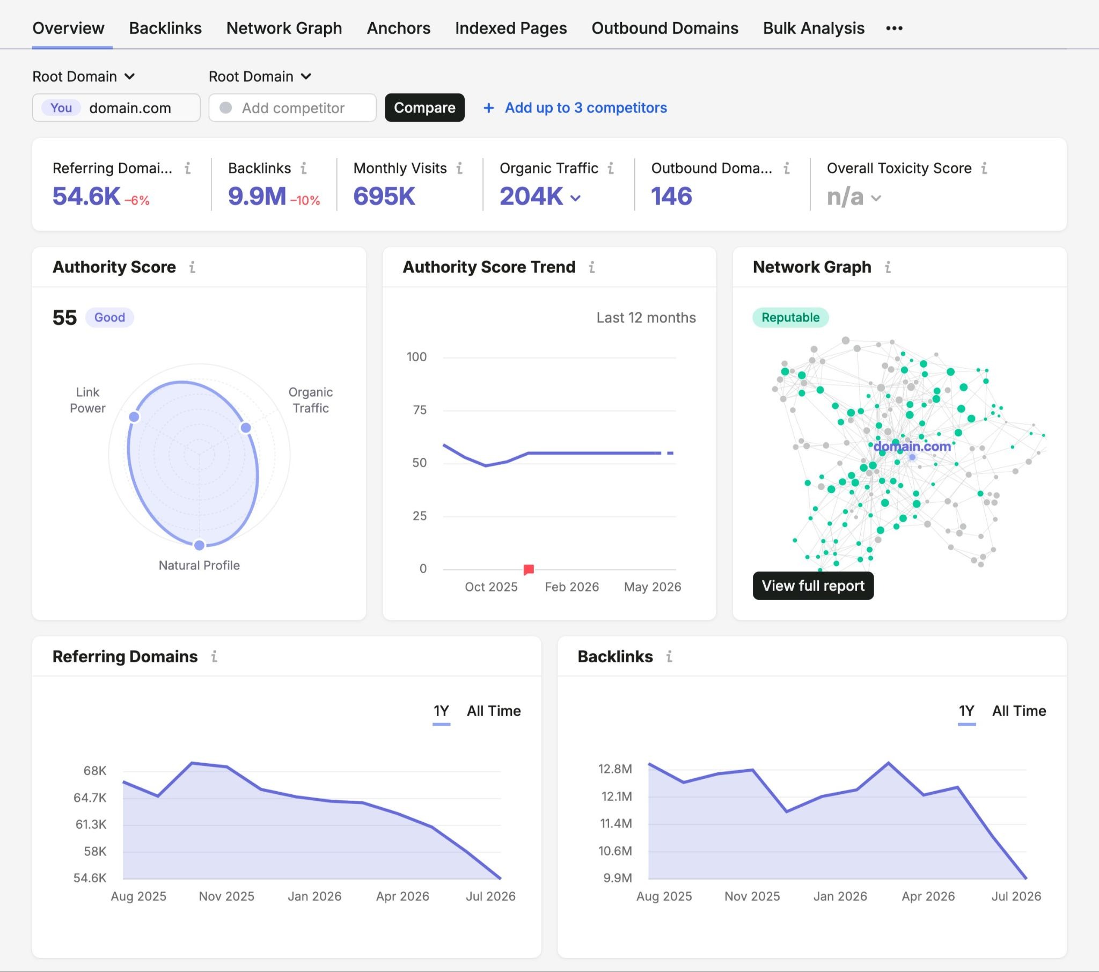Open the Outbound Domains tab

(x=664, y=28)
